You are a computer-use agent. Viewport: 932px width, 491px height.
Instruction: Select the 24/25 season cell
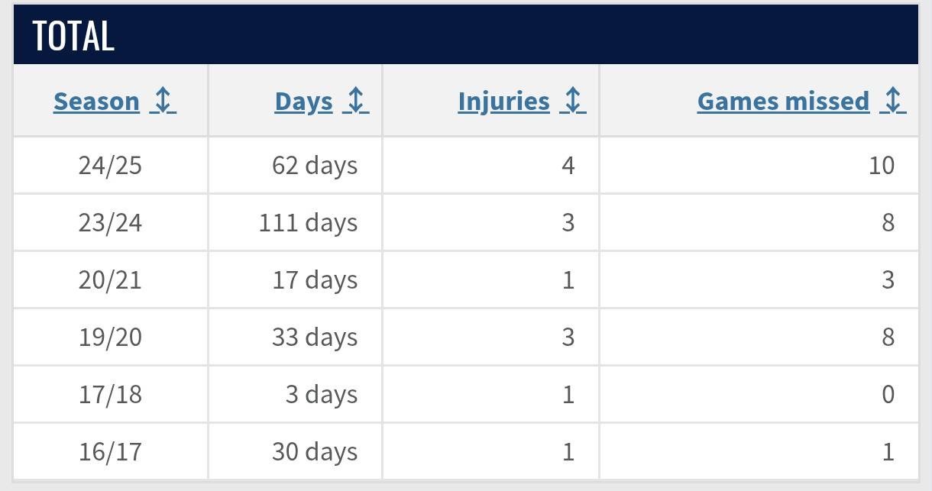click(110, 166)
